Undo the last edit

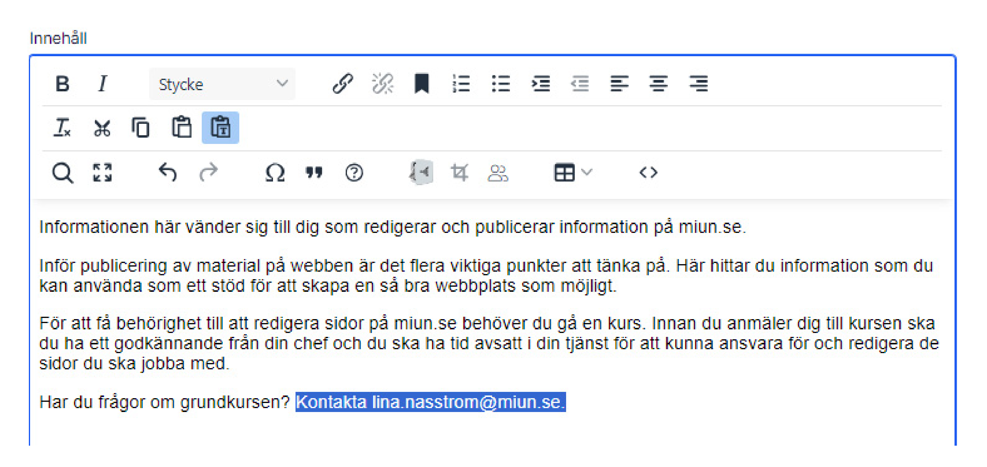pyautogui.click(x=168, y=172)
